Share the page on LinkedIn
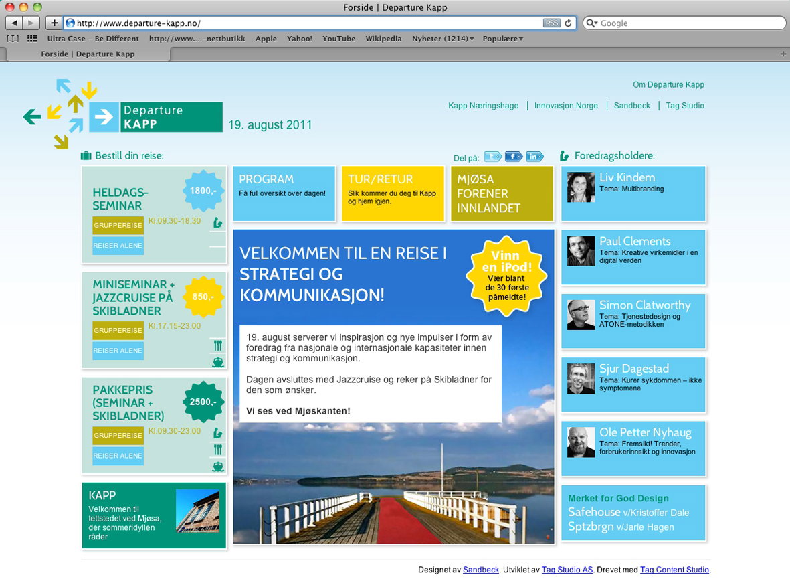 click(534, 157)
